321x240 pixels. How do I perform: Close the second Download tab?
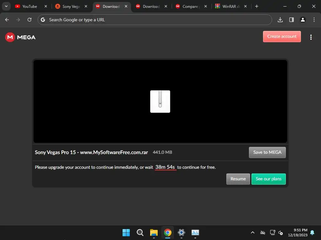[x=166, y=6]
